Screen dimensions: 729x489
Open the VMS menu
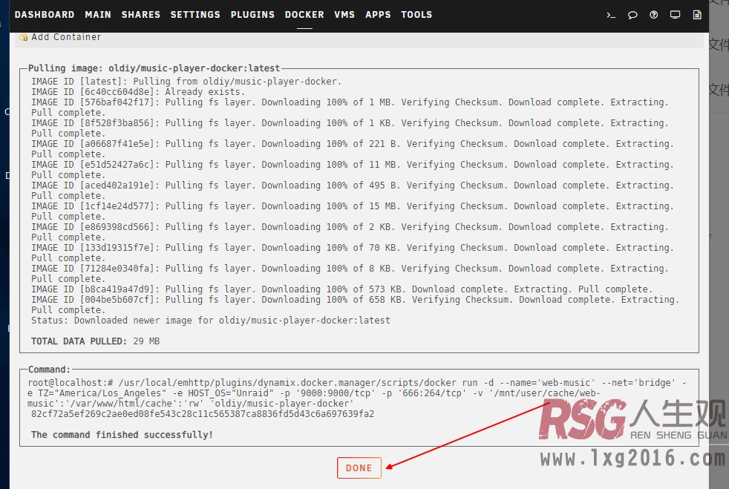[x=344, y=15]
